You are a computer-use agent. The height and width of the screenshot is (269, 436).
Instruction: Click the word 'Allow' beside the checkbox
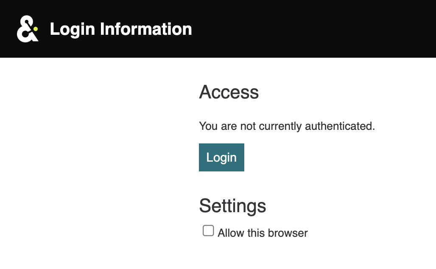229,233
